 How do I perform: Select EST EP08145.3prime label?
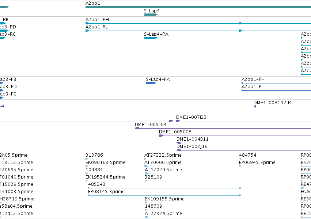(x=106, y=192)
